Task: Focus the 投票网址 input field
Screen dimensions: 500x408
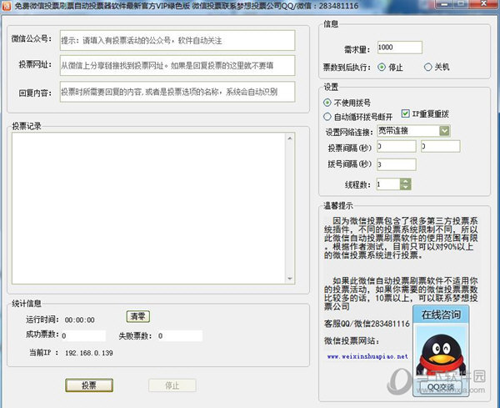Action: [x=177, y=65]
